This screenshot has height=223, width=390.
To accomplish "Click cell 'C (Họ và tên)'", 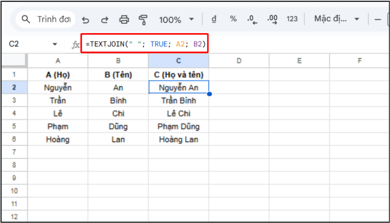I will (178, 74).
